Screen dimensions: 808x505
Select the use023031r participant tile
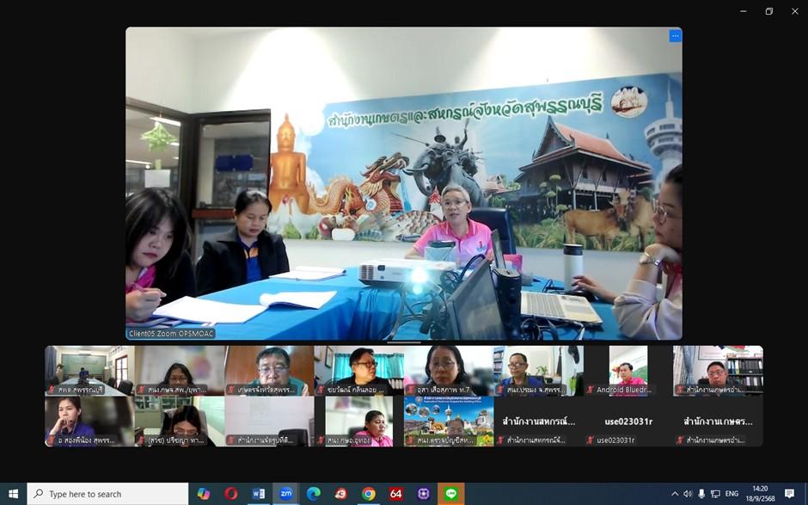tap(627, 422)
